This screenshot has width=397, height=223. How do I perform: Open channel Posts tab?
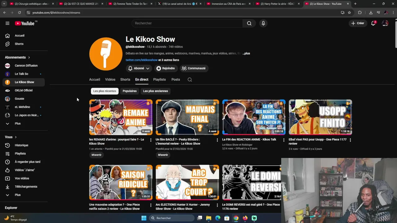coord(176,80)
